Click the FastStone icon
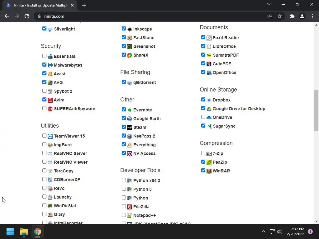The width and height of the screenshot is (319, 239). coord(130,38)
